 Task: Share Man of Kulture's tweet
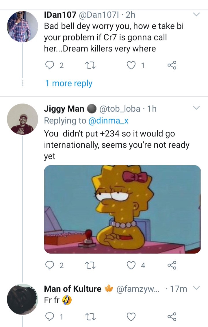click(x=172, y=317)
